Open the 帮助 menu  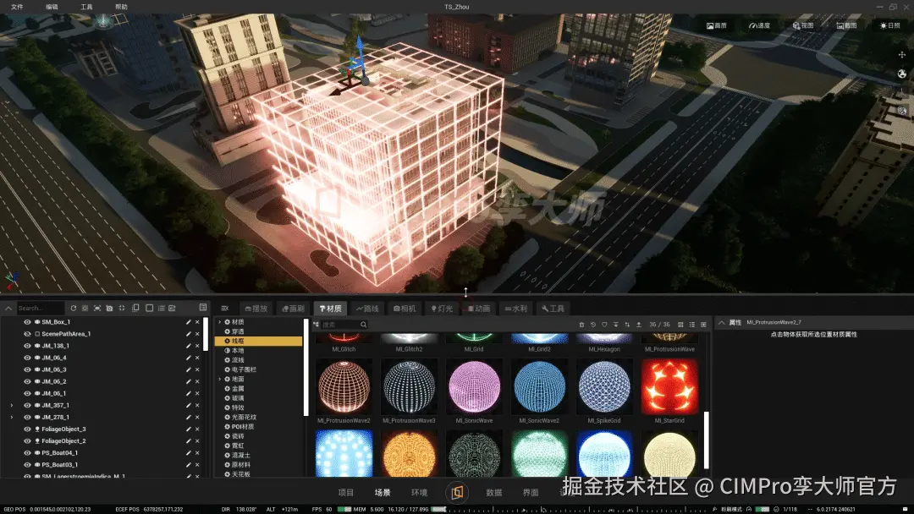pyautogui.click(x=121, y=7)
